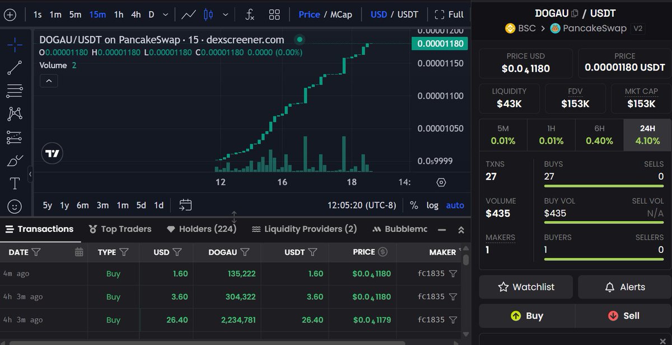The image size is (672, 345).
Task: Open calendar date picker for transactions
Action: (x=79, y=252)
